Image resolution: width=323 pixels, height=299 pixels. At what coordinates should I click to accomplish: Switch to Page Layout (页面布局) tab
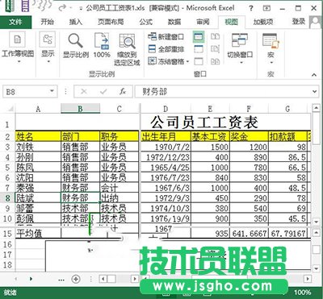[x=111, y=22]
